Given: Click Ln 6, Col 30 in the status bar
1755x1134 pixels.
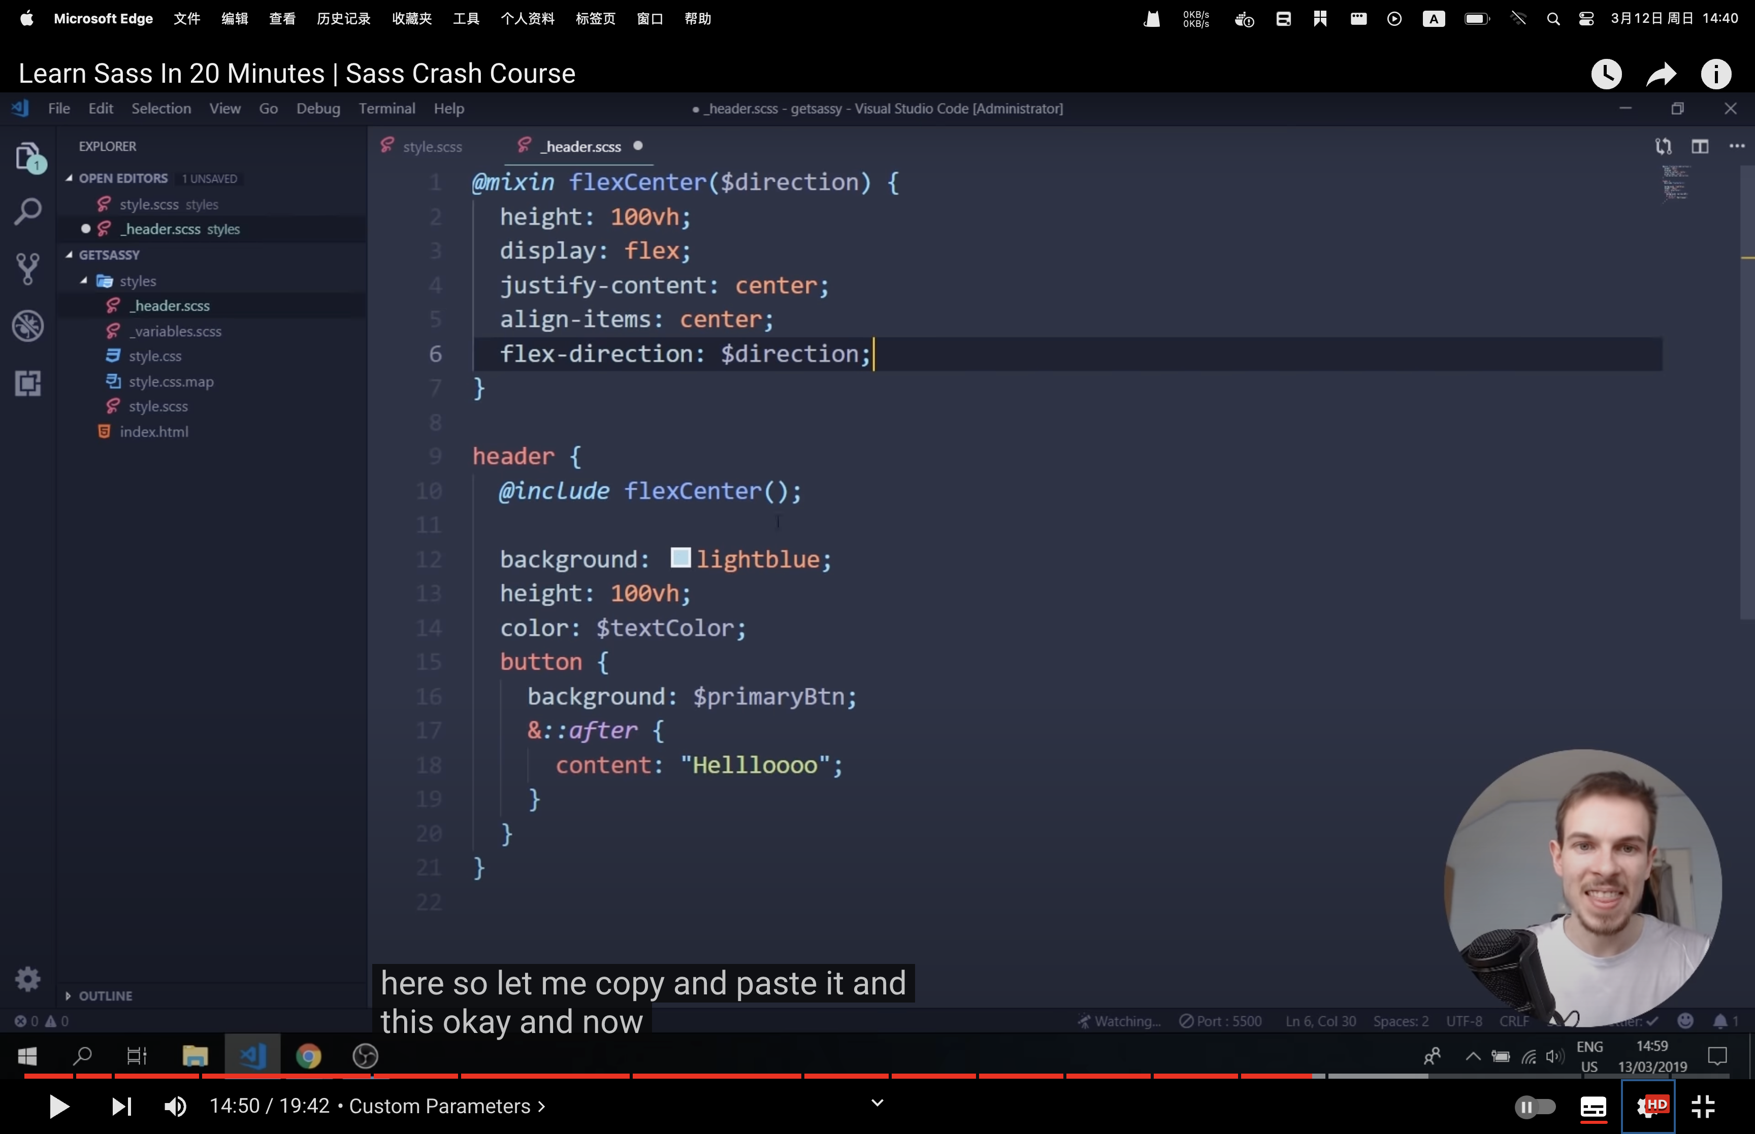Looking at the screenshot, I should coord(1320,1021).
